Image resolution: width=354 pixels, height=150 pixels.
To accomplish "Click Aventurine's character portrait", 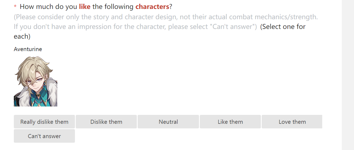I will coord(35,81).
